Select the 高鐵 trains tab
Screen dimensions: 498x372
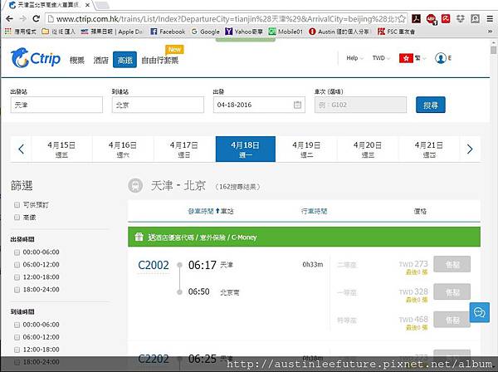(x=124, y=60)
